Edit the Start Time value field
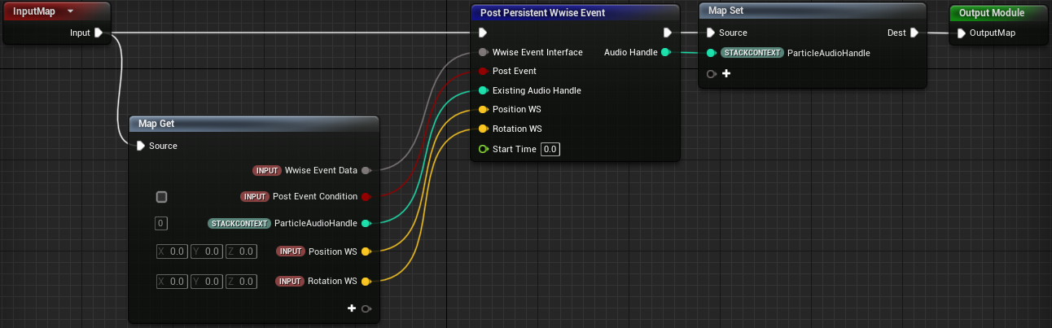Viewport: 1052px width, 328px height. [x=550, y=150]
